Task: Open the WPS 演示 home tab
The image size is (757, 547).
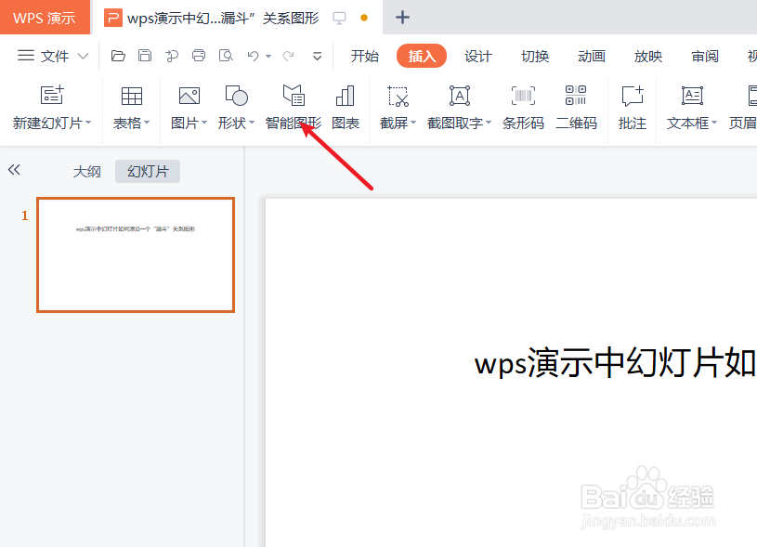Action: [45, 18]
